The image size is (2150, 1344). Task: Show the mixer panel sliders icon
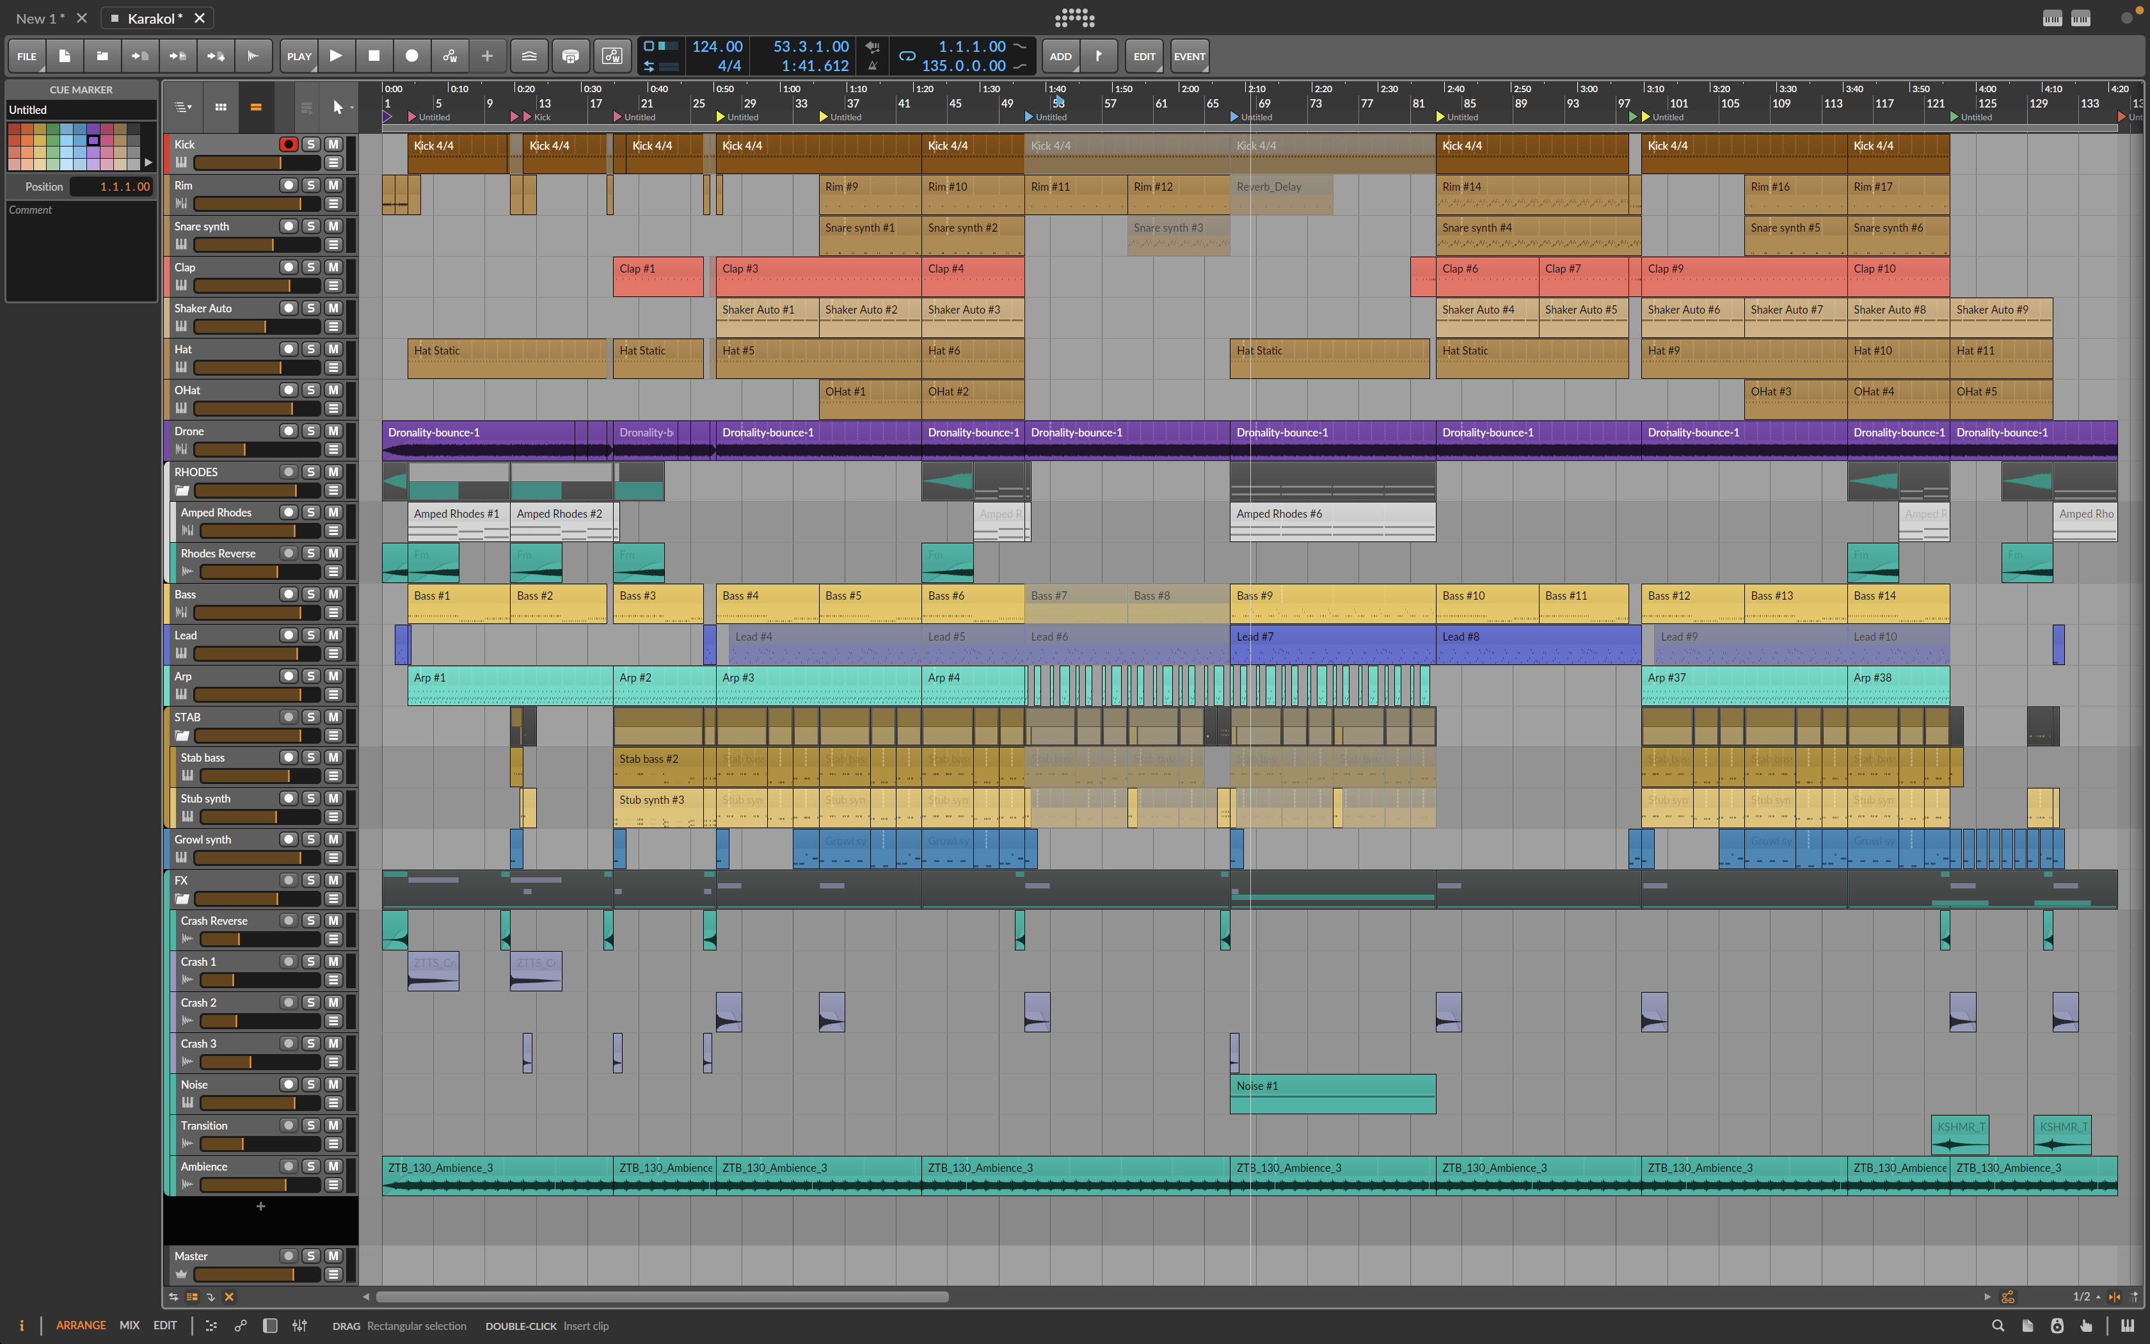tap(299, 1325)
